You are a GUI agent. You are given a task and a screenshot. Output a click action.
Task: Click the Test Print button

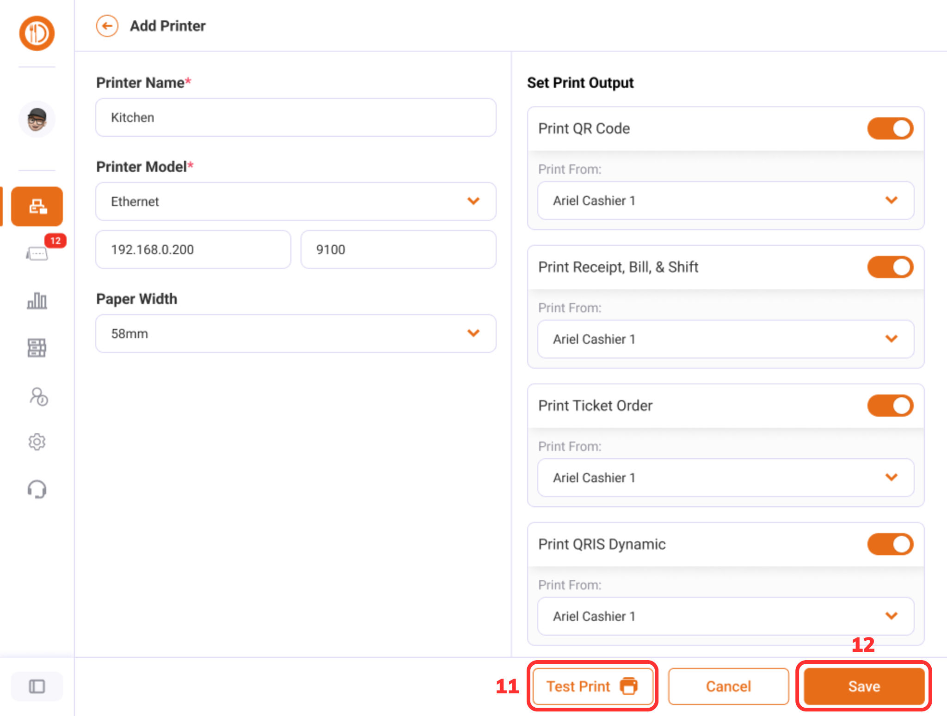pyautogui.click(x=592, y=686)
